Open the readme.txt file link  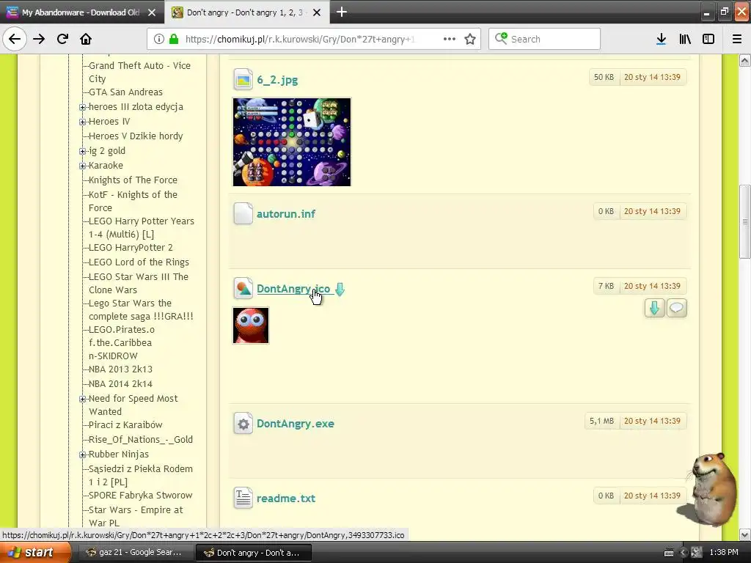286,498
